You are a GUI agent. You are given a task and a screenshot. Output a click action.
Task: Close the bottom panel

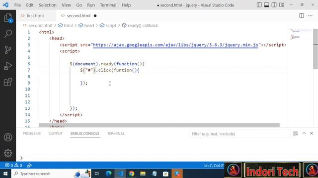[312, 133]
